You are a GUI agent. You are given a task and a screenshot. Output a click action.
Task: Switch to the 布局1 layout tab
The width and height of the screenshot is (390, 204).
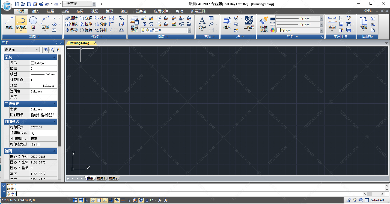tap(101, 178)
